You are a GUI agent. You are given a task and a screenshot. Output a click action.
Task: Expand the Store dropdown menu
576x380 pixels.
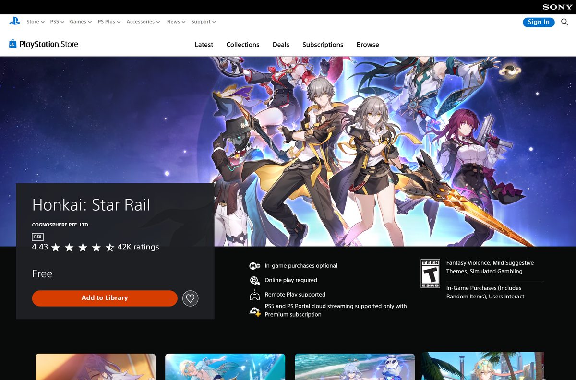click(x=35, y=22)
